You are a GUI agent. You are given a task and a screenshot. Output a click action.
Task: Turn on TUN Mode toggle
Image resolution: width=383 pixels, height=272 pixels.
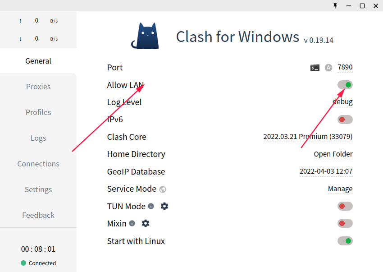click(x=345, y=206)
